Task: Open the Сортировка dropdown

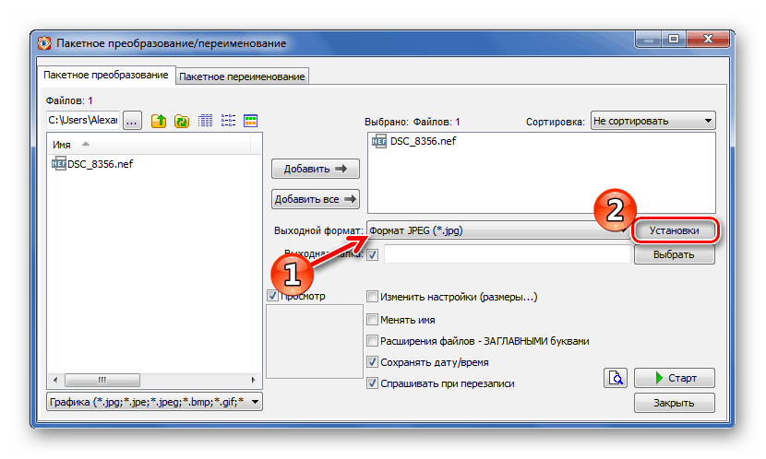Action: pos(653,121)
